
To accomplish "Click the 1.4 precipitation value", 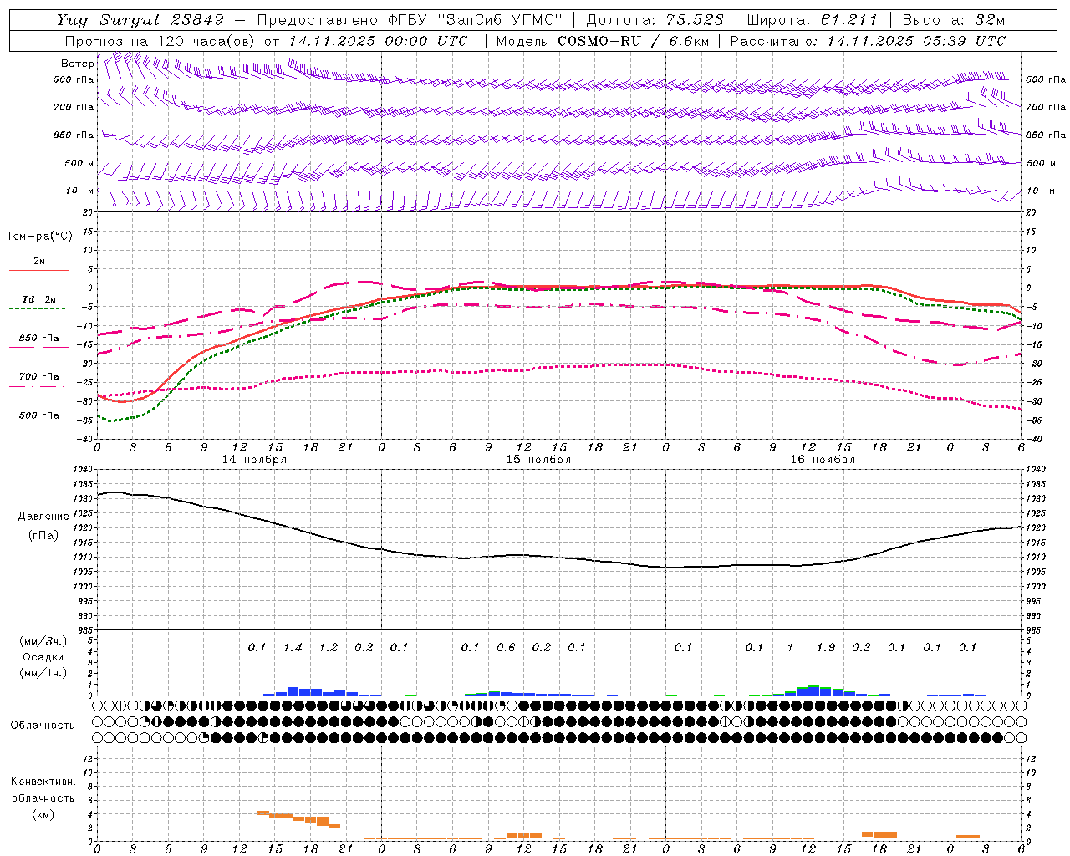I will 293,648.
